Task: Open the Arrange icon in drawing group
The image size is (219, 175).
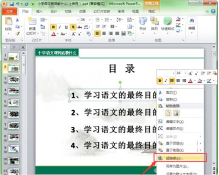Action: point(155,21)
